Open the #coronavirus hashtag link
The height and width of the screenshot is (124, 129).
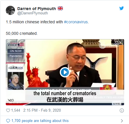76,22
